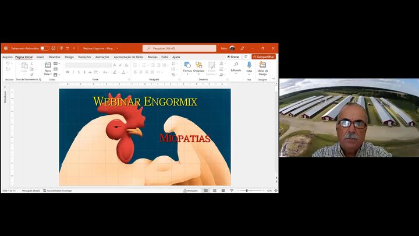Click the Undo arrow icon
Screen dimensions: 419x236
coord(8,64)
